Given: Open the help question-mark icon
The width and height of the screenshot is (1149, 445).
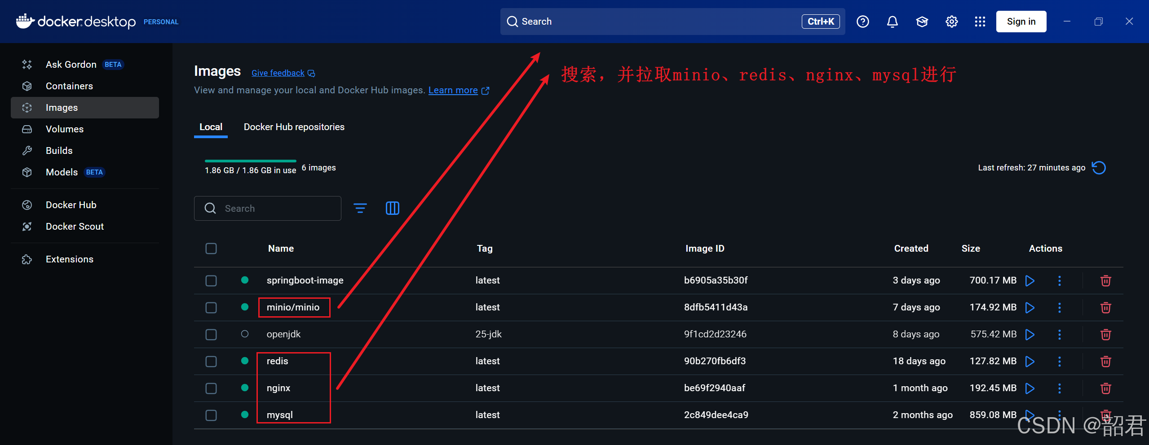Looking at the screenshot, I should [862, 22].
